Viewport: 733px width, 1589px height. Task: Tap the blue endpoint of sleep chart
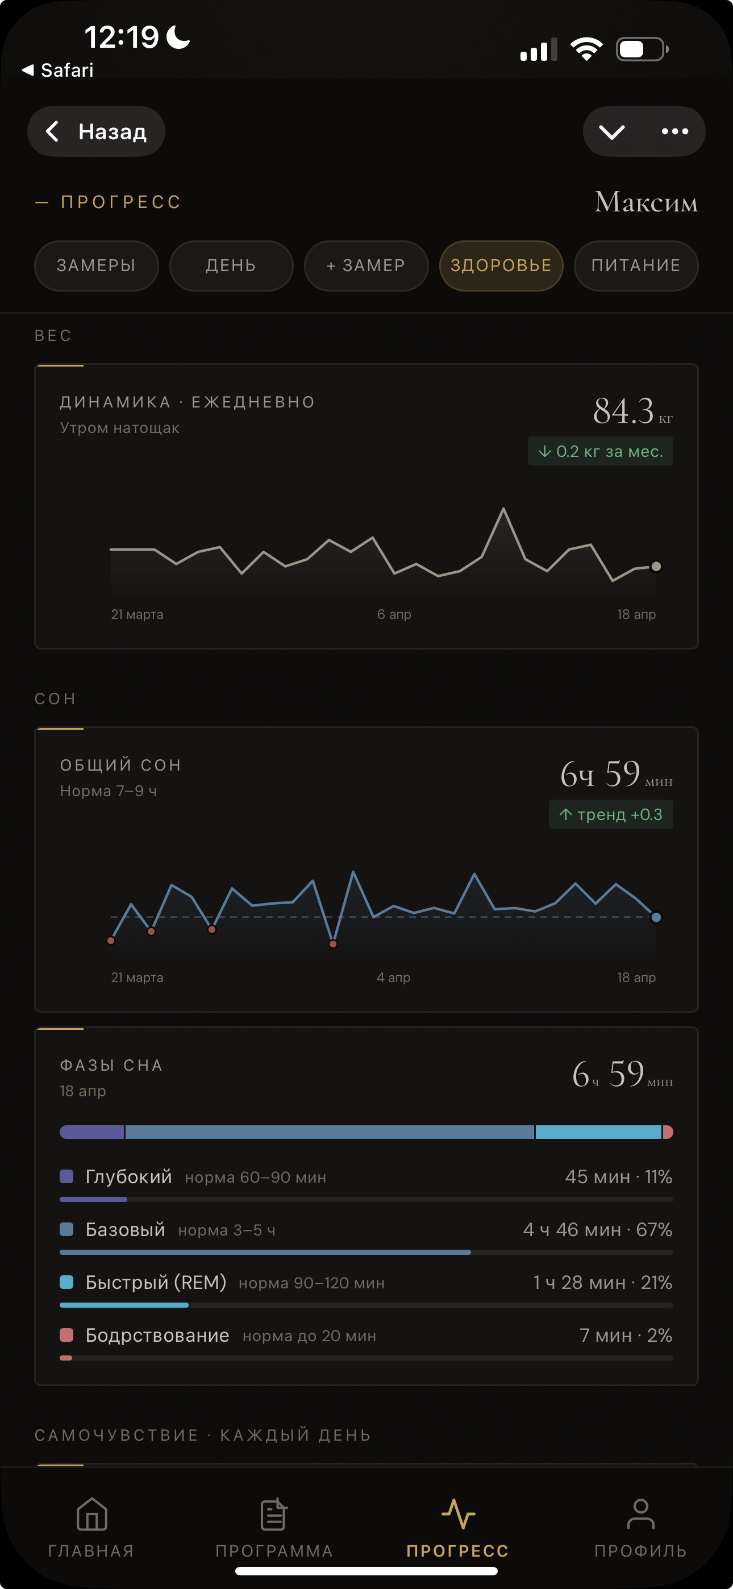click(x=656, y=917)
